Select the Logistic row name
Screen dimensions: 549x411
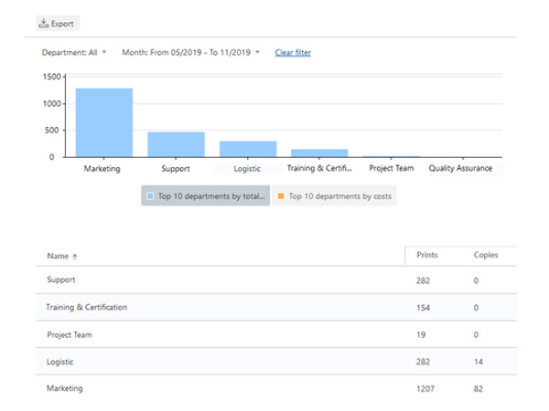click(59, 362)
